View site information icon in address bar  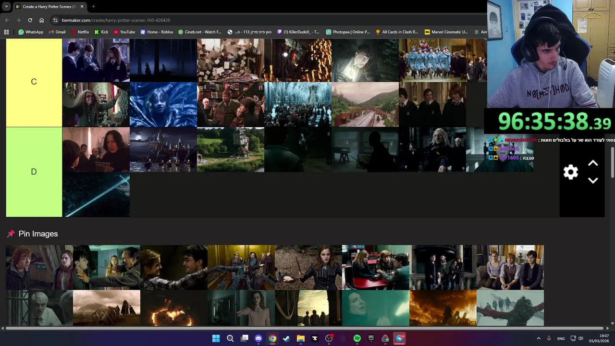pos(56,20)
